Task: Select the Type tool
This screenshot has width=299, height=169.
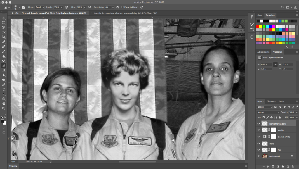Action: click(x=4, y=89)
